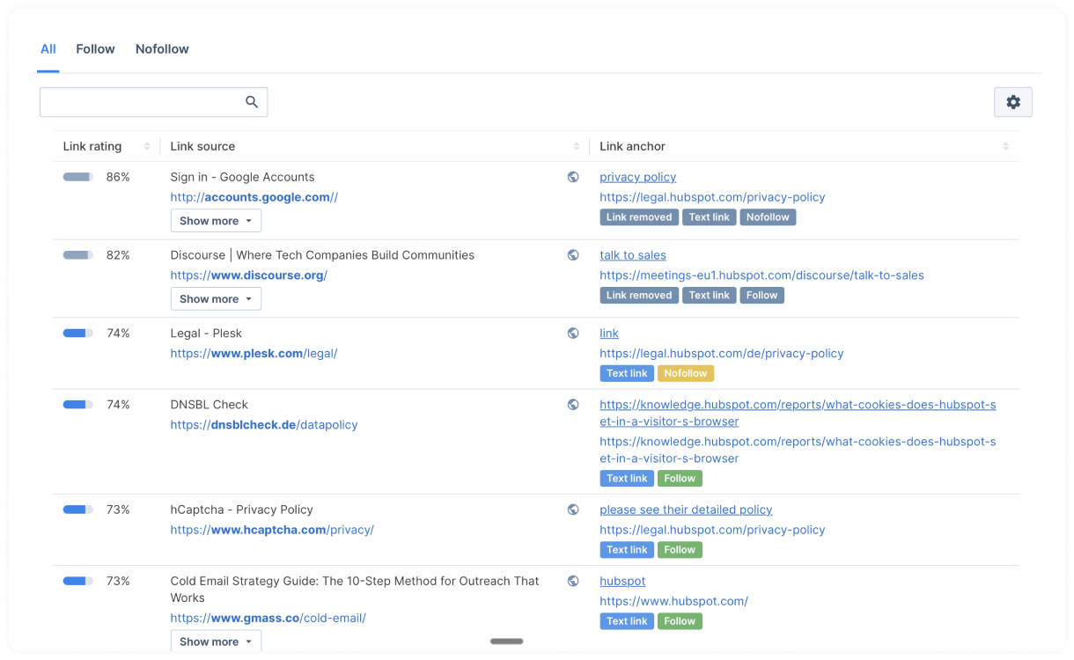
Task: Open the table settings gear button
Action: [1013, 102]
